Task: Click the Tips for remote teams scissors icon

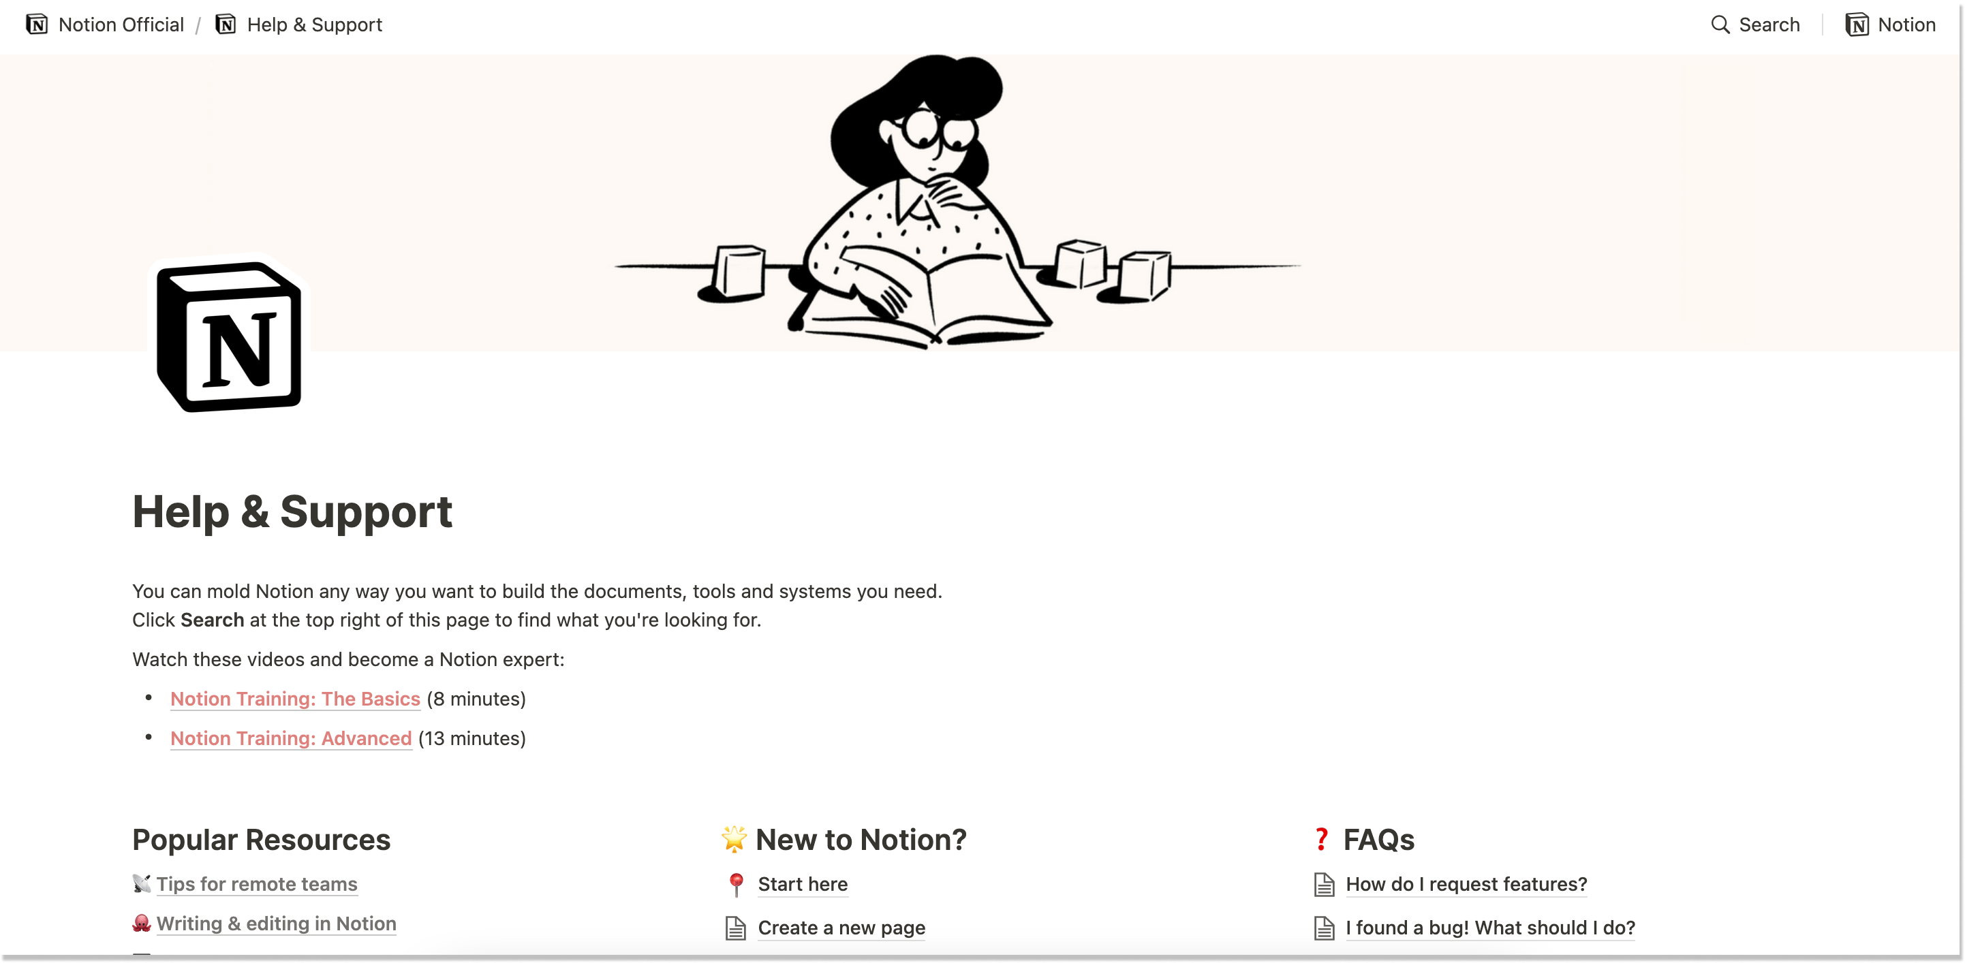Action: pos(140,883)
